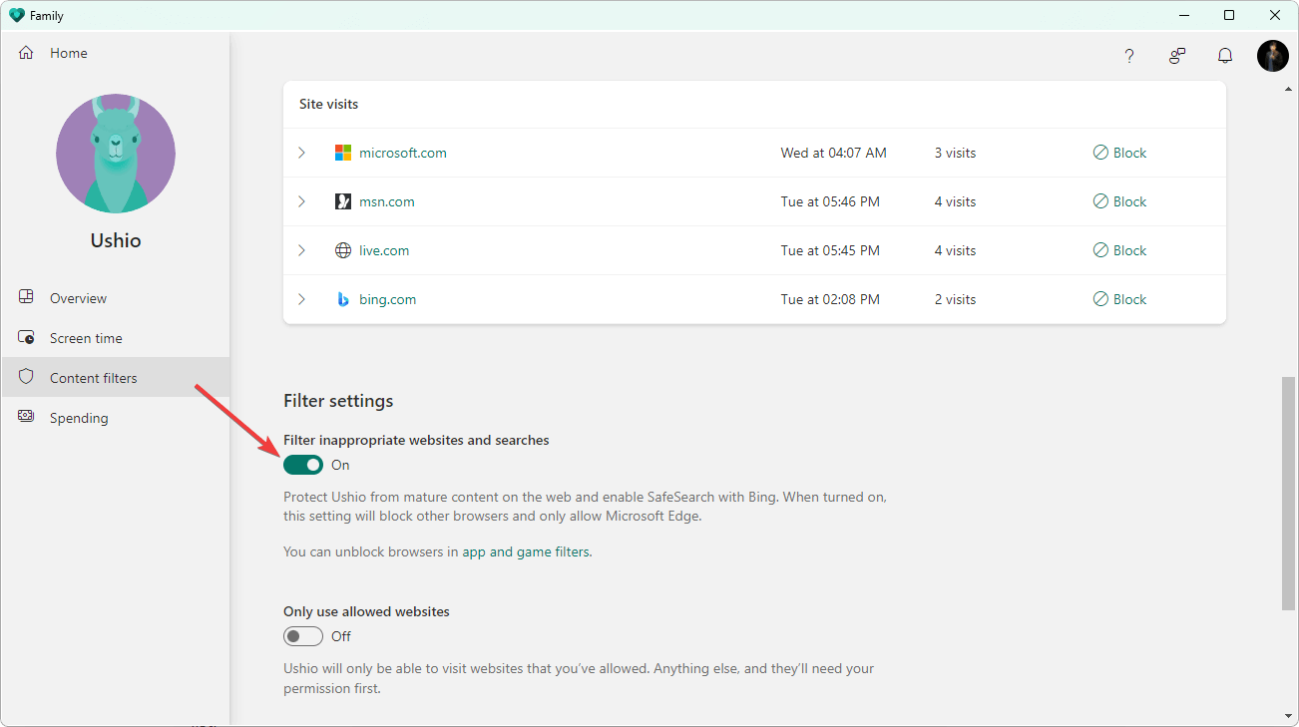The height and width of the screenshot is (727, 1299).
Task: Open the family members icon in header
Action: tap(1177, 56)
